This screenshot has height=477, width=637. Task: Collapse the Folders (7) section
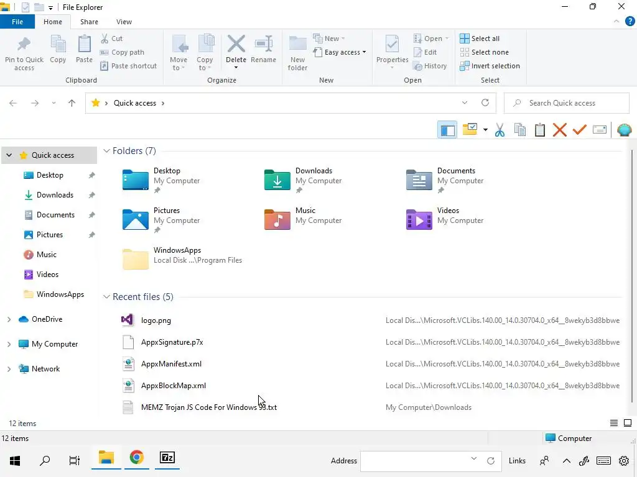coord(106,151)
